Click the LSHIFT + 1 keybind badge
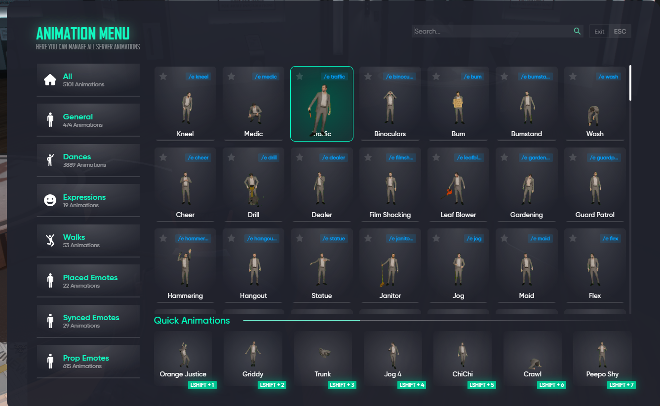 [202, 385]
